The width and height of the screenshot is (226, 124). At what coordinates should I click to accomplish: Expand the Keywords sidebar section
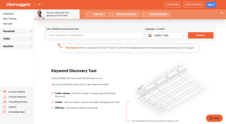[17, 31]
